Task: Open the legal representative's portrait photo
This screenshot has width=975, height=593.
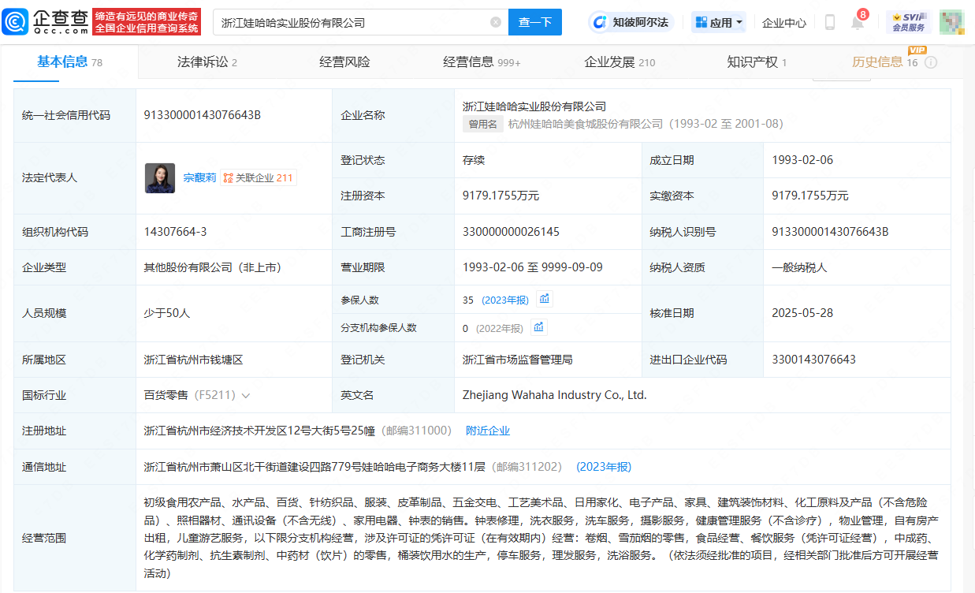Action: 160,178
